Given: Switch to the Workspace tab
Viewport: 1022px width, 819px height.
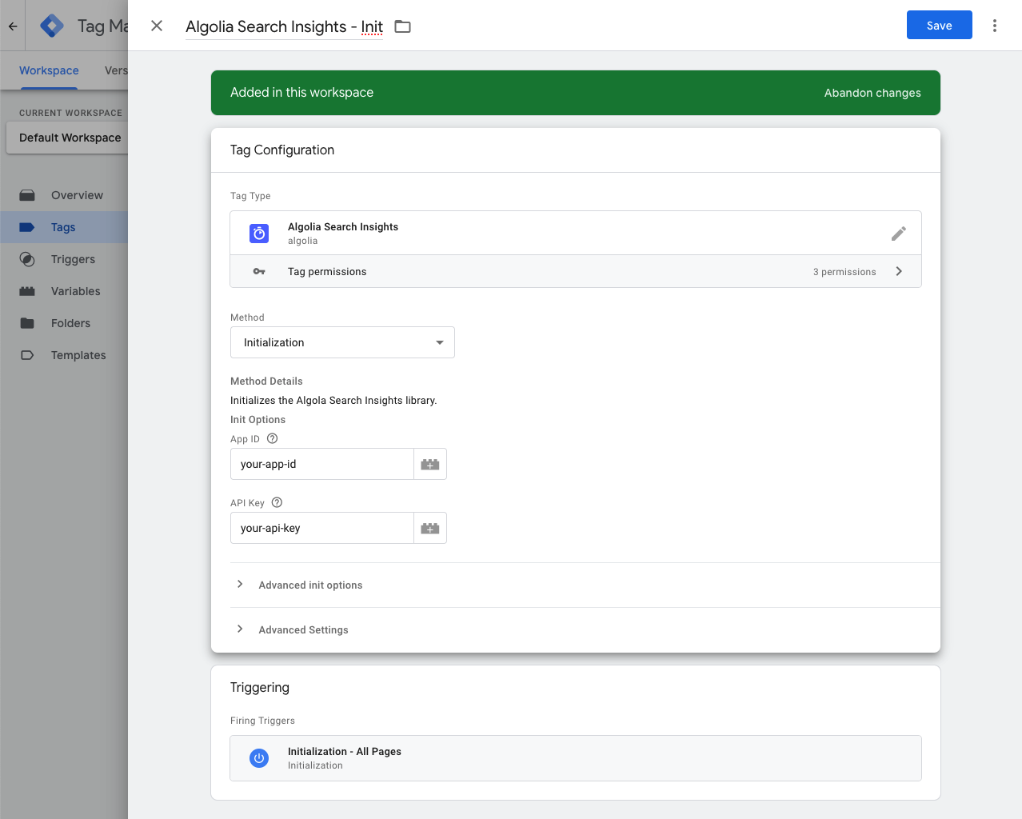Looking at the screenshot, I should pyautogui.click(x=48, y=70).
